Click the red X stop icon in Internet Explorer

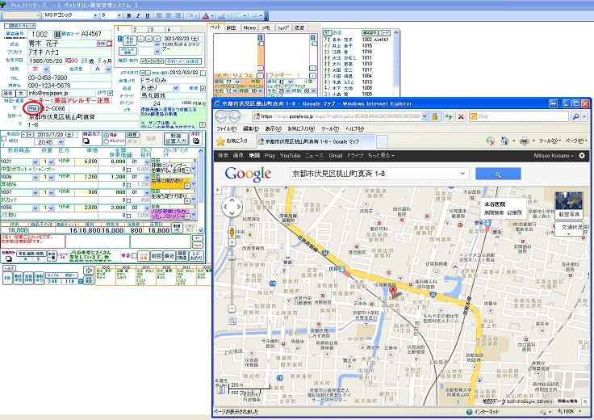click(x=461, y=116)
